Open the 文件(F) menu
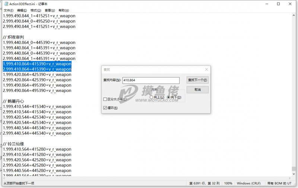The image size is (298, 188). (9, 10)
